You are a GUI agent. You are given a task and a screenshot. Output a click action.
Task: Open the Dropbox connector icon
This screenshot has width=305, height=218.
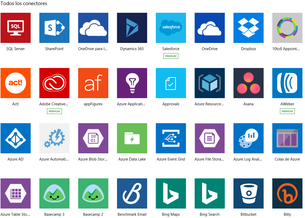(249, 28)
